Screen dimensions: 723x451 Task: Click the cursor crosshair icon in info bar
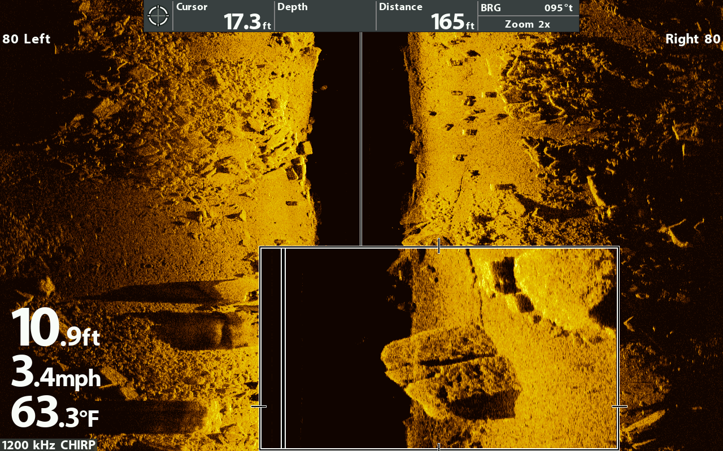point(158,16)
